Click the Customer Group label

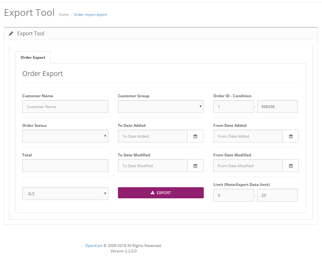(x=134, y=96)
